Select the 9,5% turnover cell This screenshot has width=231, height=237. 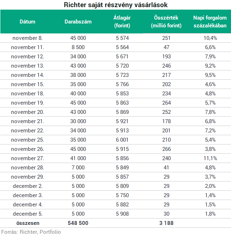click(x=210, y=75)
